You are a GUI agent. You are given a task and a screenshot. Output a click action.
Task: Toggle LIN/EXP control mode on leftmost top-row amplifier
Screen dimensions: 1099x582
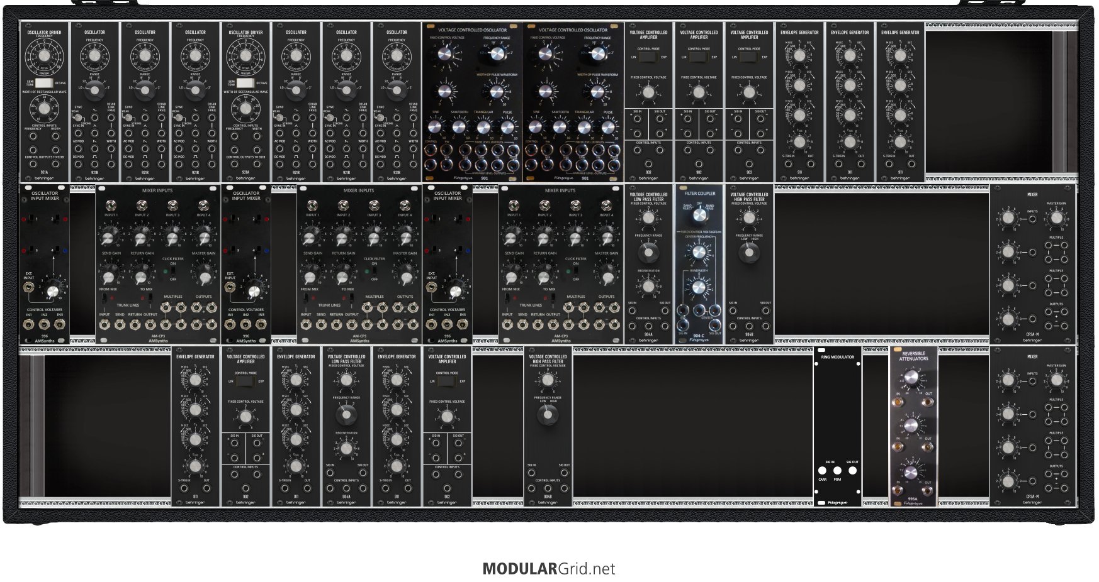click(648, 57)
